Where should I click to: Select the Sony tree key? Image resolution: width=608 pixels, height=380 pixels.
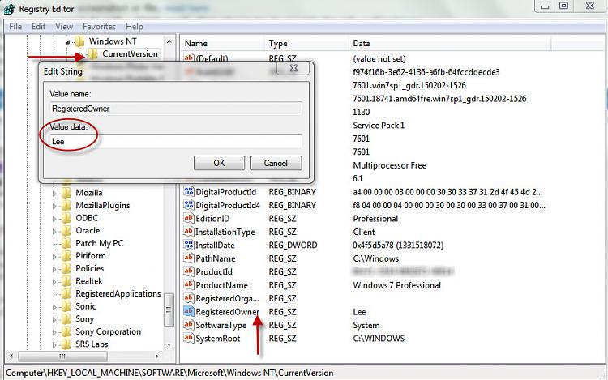coord(85,318)
